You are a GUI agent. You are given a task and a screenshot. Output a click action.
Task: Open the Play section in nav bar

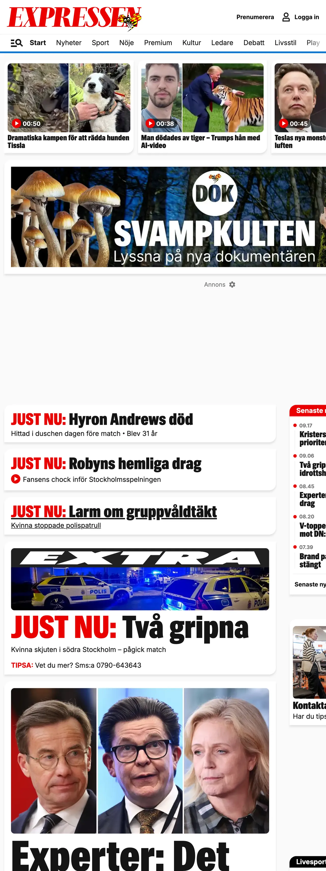[313, 43]
